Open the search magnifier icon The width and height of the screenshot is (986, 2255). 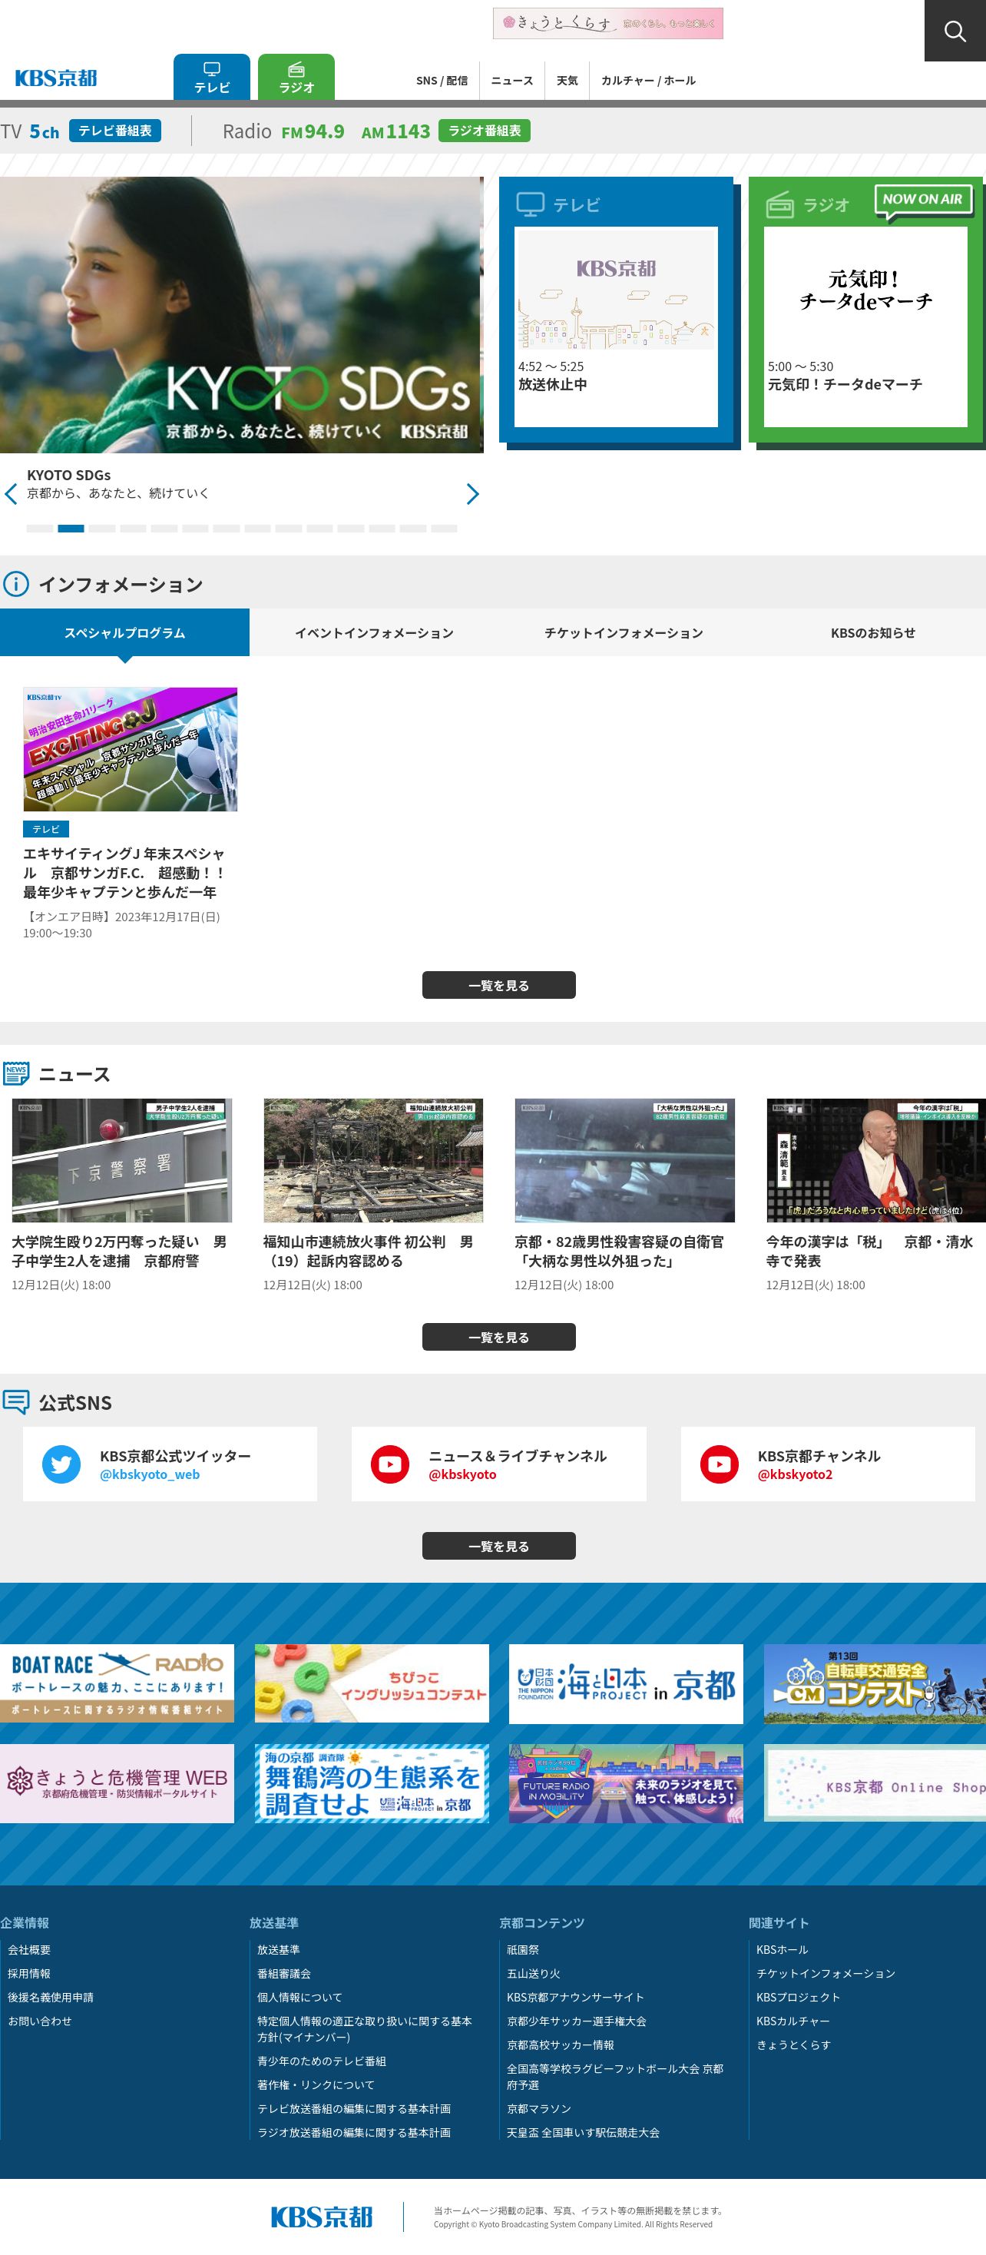click(955, 31)
